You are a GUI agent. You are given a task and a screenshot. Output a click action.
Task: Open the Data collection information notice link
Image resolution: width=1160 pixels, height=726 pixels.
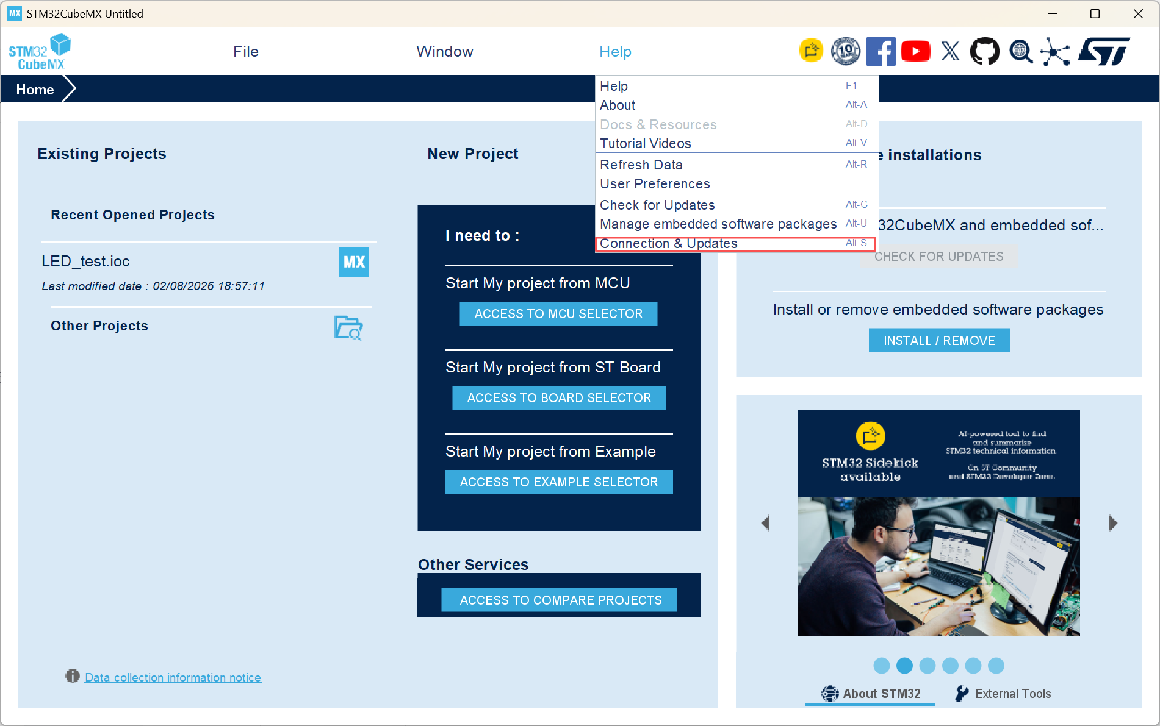point(173,677)
